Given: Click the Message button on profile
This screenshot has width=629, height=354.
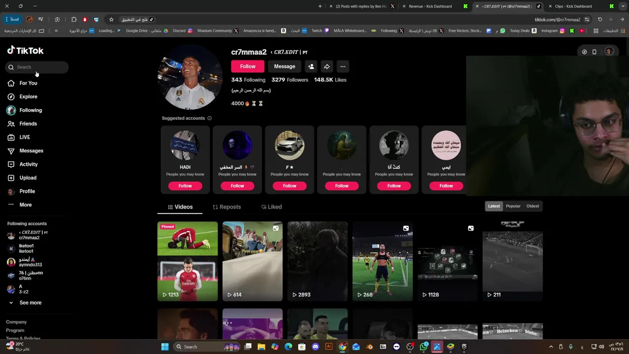Looking at the screenshot, I should pos(285,66).
